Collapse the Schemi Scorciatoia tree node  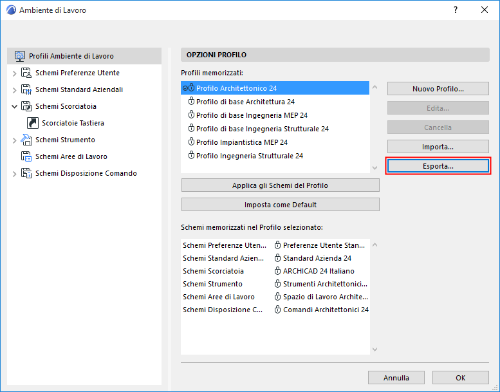pos(15,106)
